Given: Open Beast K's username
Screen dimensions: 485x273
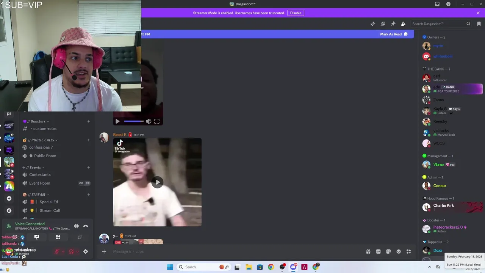Looking at the screenshot, I should click(120, 135).
